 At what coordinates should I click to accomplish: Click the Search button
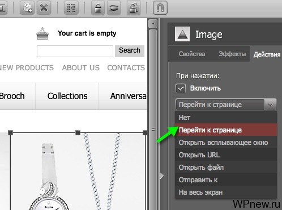(130, 51)
